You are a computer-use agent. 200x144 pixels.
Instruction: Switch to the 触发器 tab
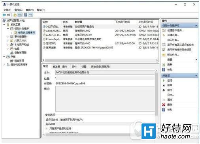point(56,67)
